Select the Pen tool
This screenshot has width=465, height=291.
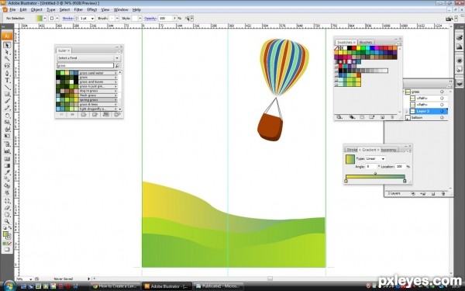(x=7, y=74)
